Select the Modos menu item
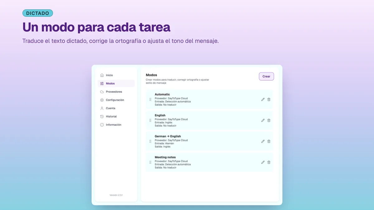This screenshot has height=210, width=374. click(x=116, y=83)
